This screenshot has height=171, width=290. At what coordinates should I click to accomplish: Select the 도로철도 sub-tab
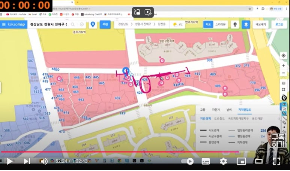pos(219,118)
